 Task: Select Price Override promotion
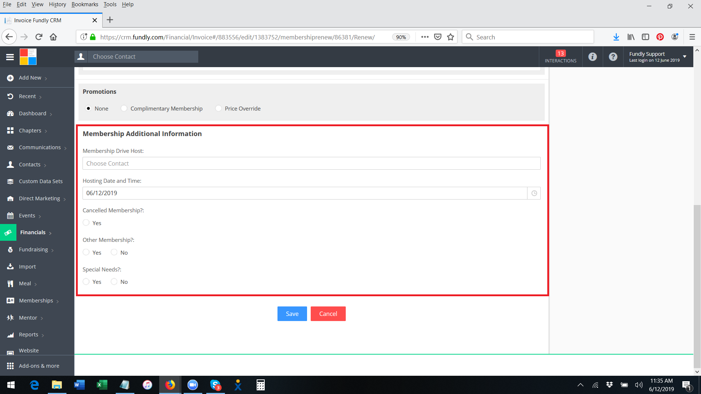tap(218, 108)
